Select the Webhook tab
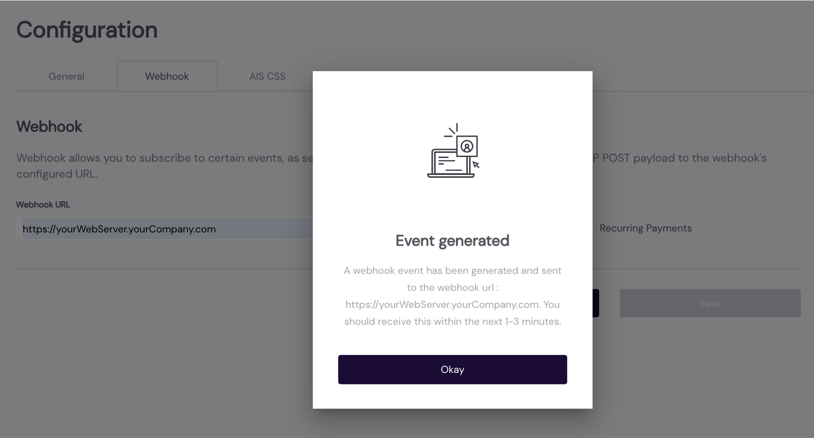This screenshot has height=438, width=814. pos(167,76)
